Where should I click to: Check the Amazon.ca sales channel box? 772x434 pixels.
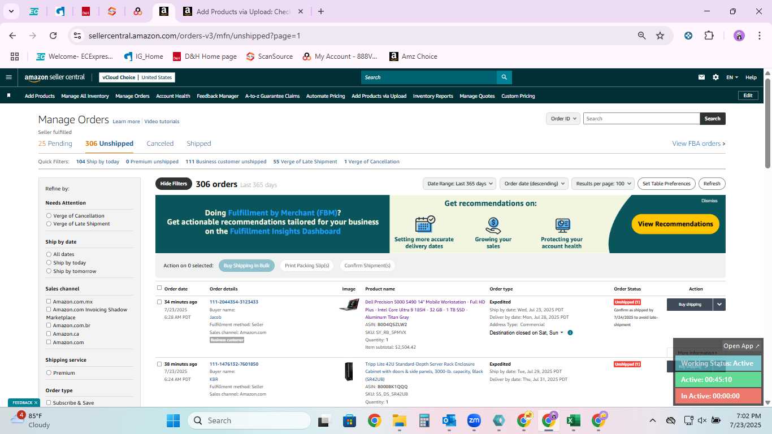click(x=49, y=334)
